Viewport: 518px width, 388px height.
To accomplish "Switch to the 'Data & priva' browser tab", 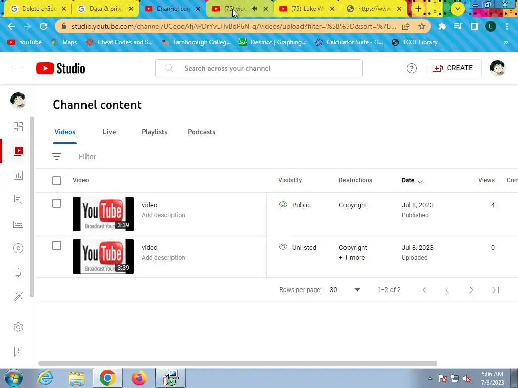I will [105, 9].
